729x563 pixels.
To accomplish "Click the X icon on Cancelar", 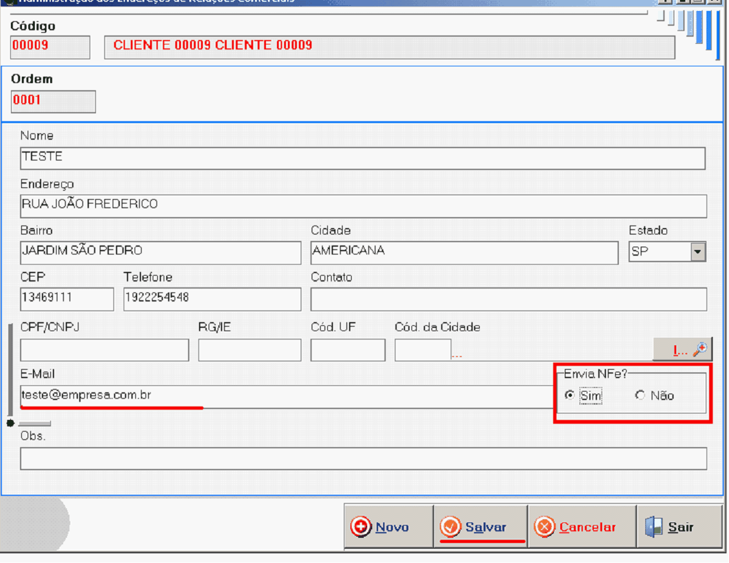I will [x=545, y=527].
